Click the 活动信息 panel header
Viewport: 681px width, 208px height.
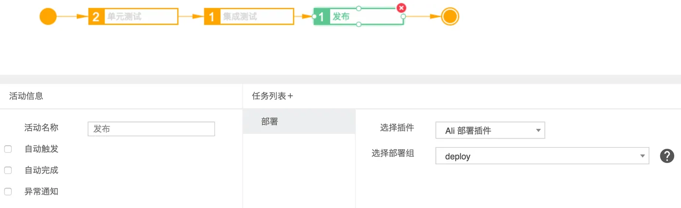click(26, 96)
